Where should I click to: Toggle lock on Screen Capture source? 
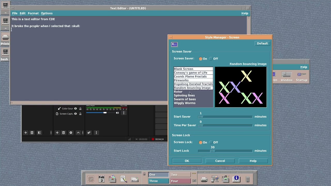[x=80, y=114]
